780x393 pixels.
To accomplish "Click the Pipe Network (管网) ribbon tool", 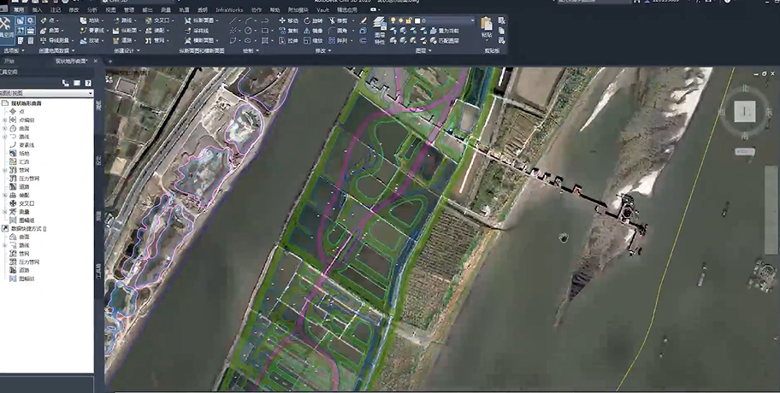I will click(x=157, y=40).
